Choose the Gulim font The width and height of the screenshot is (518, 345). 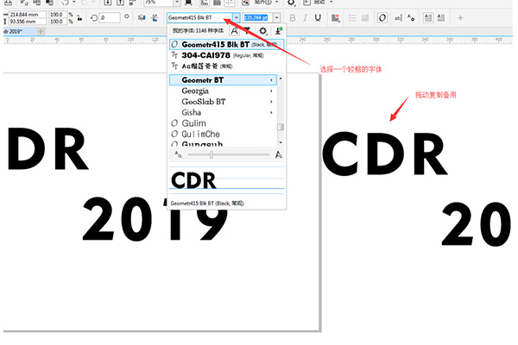[223, 123]
